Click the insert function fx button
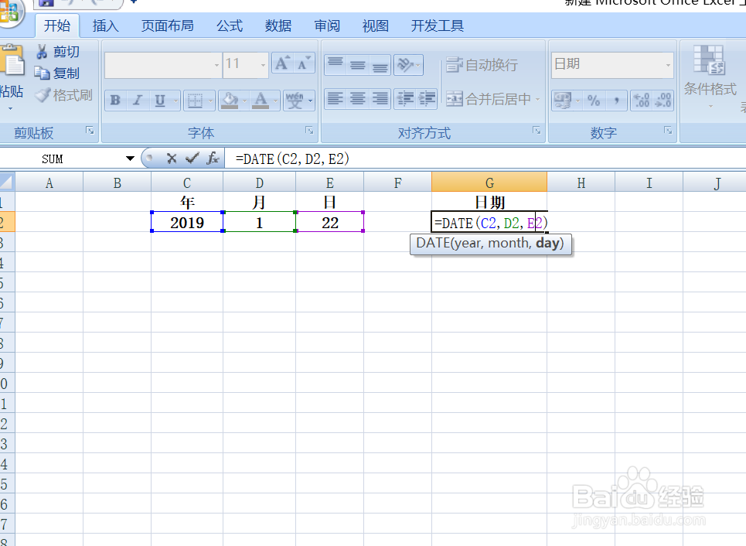 (x=213, y=159)
